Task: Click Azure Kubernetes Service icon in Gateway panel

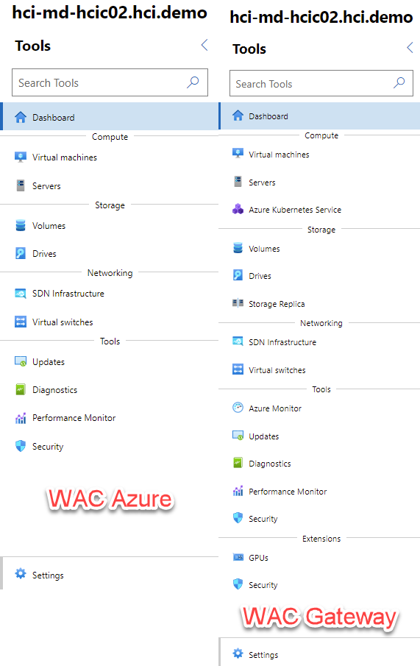Action: [x=238, y=209]
